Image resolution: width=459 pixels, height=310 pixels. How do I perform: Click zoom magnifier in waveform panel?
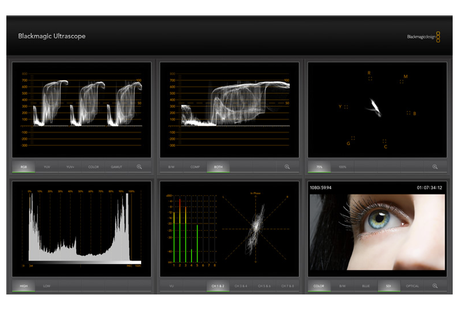click(287, 167)
